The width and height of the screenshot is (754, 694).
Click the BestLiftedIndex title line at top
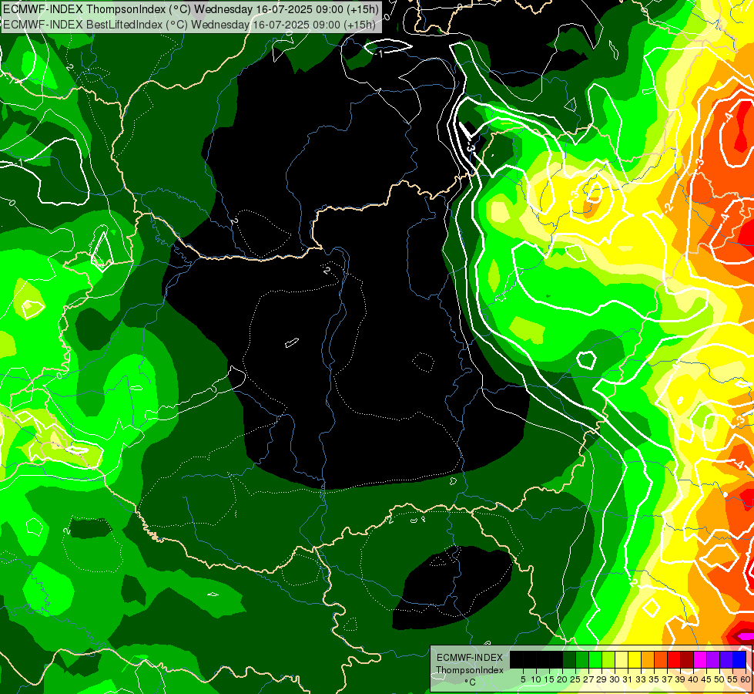(x=189, y=25)
